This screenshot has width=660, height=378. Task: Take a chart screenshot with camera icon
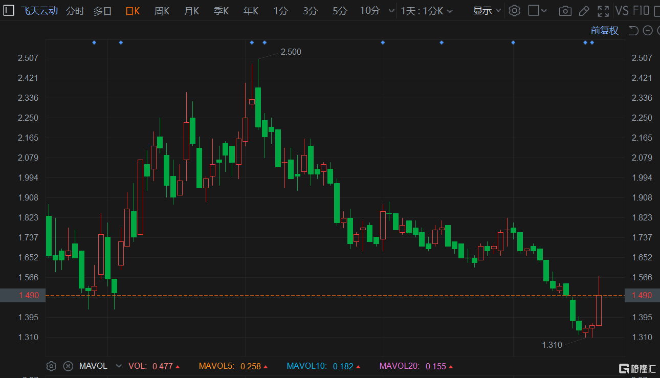pyautogui.click(x=565, y=11)
